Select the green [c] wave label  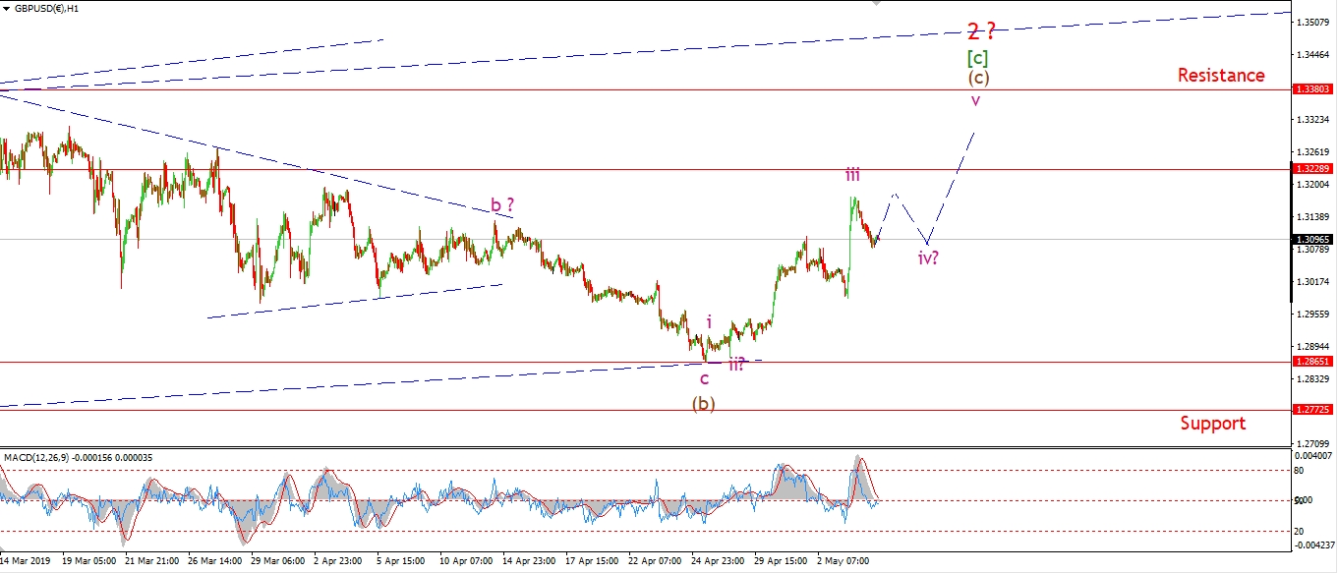[x=977, y=58]
